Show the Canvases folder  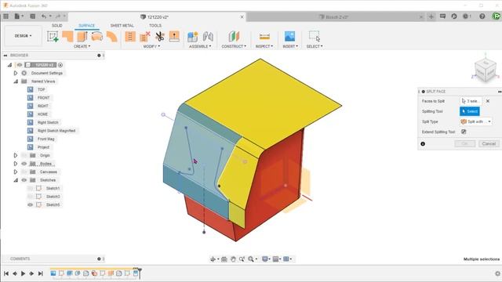point(24,172)
